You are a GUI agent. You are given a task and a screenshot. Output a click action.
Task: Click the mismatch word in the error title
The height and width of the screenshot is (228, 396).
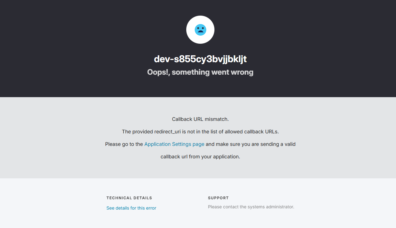click(217, 119)
